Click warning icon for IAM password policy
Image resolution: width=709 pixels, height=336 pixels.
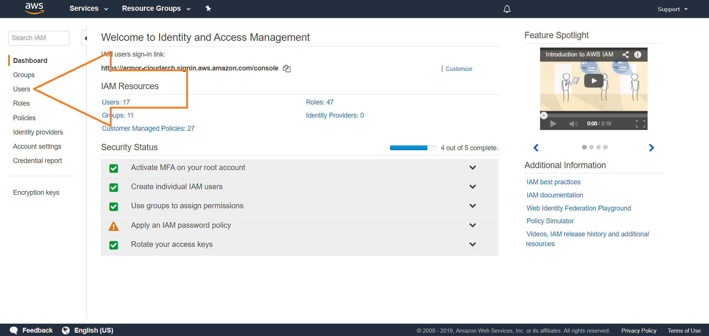click(113, 226)
